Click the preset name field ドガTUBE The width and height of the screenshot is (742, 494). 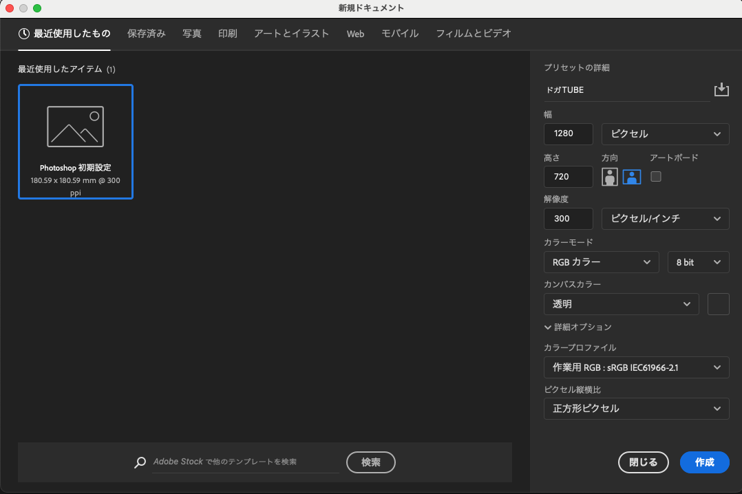[x=627, y=90]
